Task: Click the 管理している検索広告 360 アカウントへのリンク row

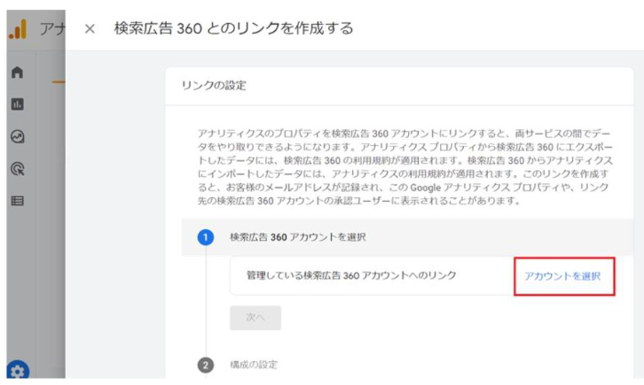Action: 351,276
